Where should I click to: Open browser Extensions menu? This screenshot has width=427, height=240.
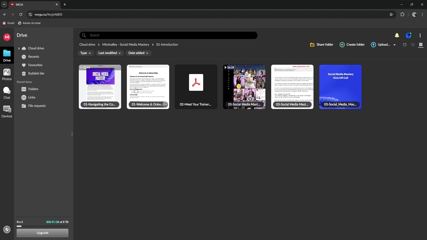[x=402, y=14]
